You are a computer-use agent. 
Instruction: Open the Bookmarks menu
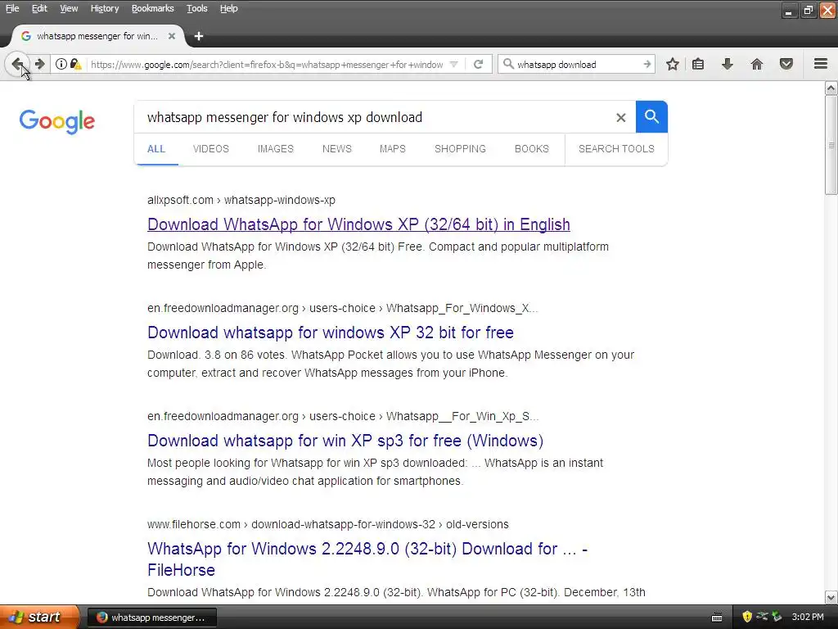pyautogui.click(x=152, y=8)
